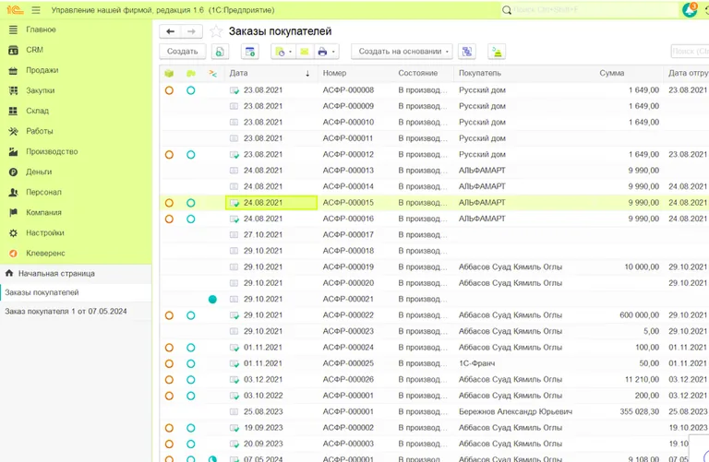Click the back navigation arrow

point(171,32)
